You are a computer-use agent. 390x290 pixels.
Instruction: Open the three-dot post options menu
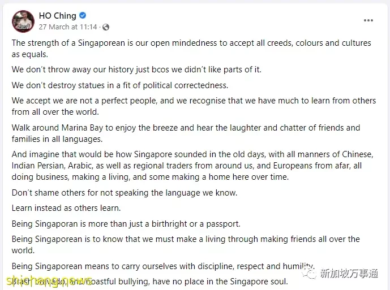(x=368, y=20)
